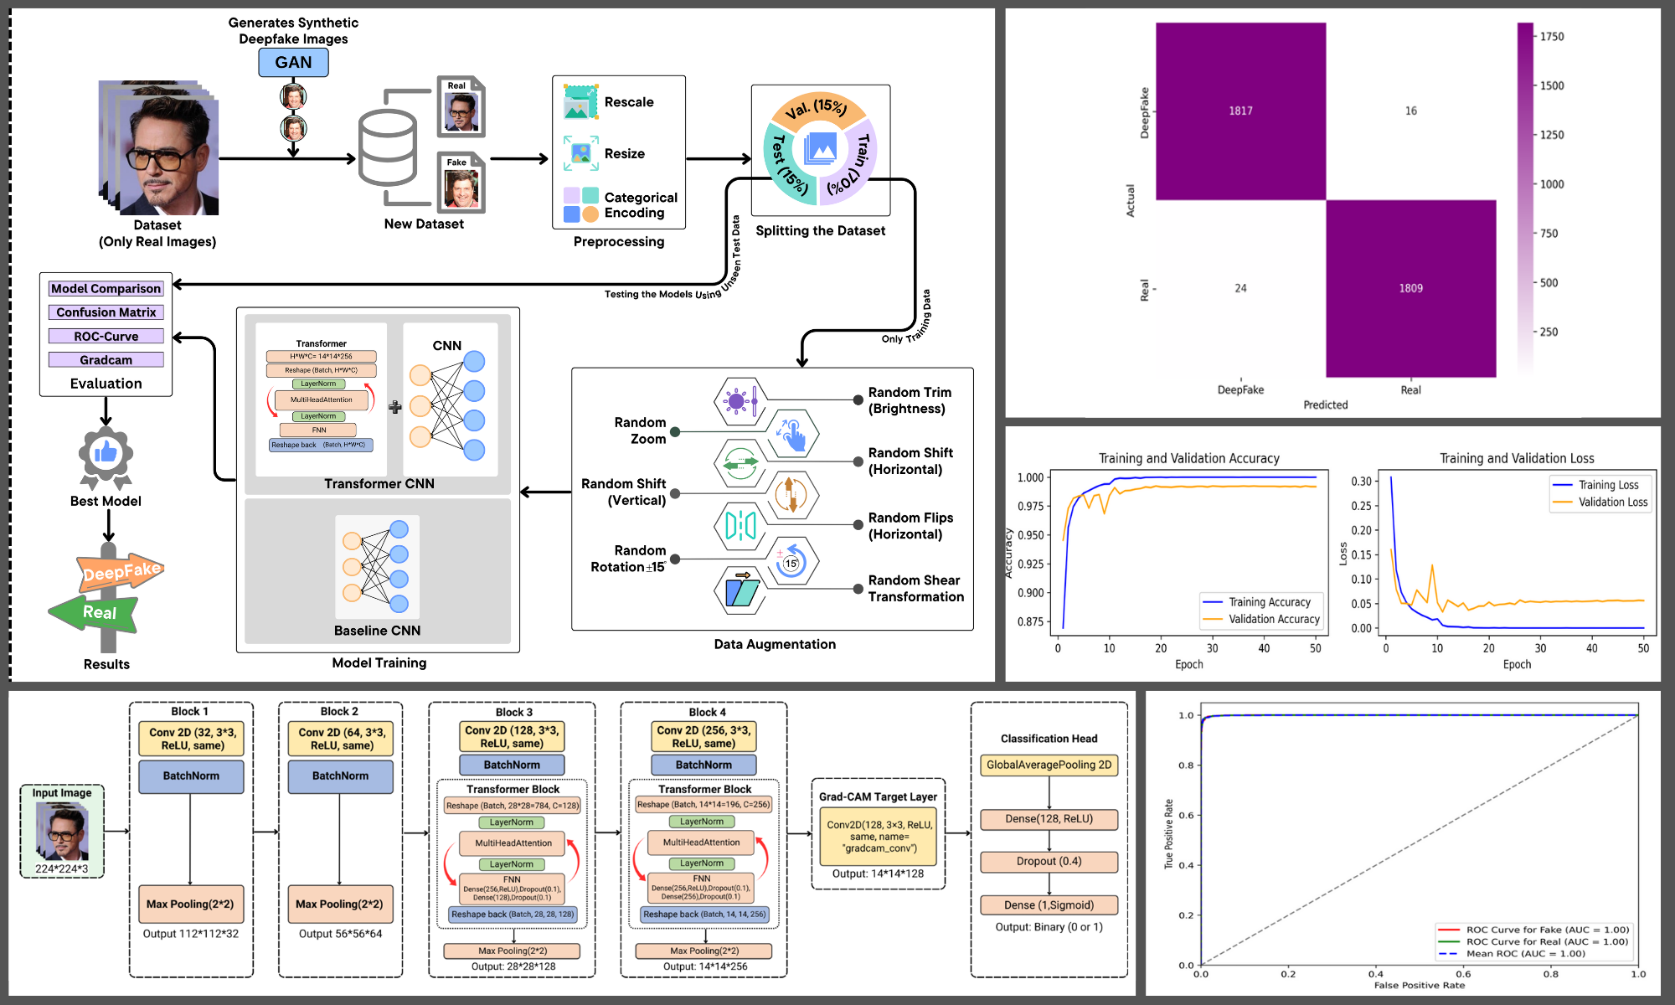1675x1005 pixels.
Task: Click the Random Rotation 15 degree icon
Action: [x=791, y=561]
